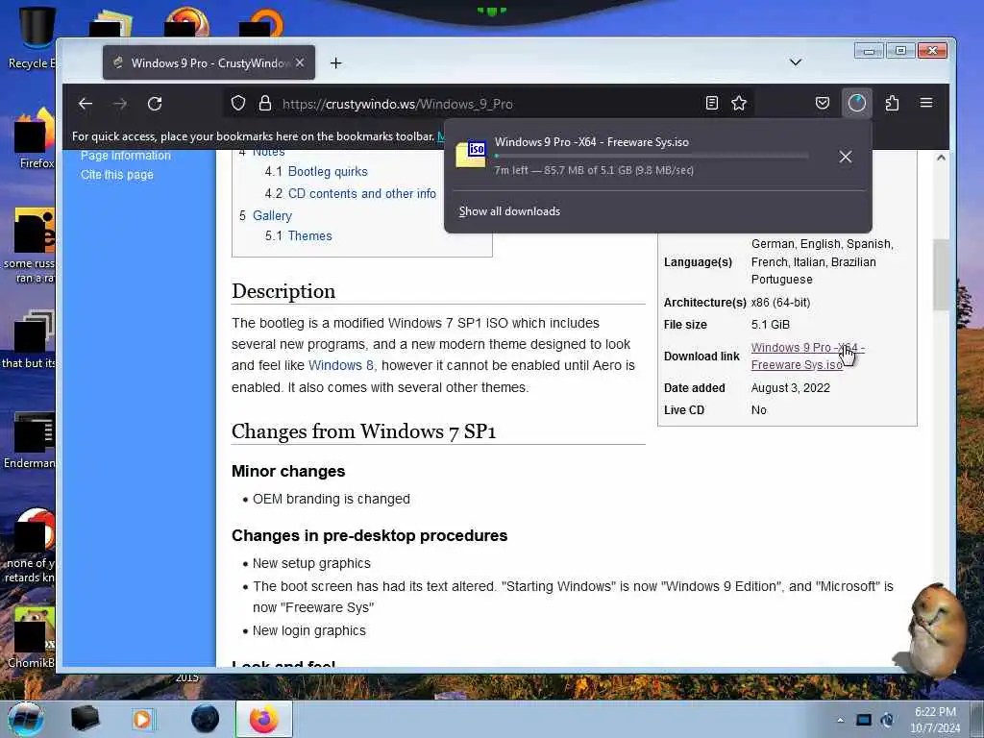This screenshot has width=984, height=738.
Task: Reload the page with the refresh icon
Action: (x=155, y=104)
